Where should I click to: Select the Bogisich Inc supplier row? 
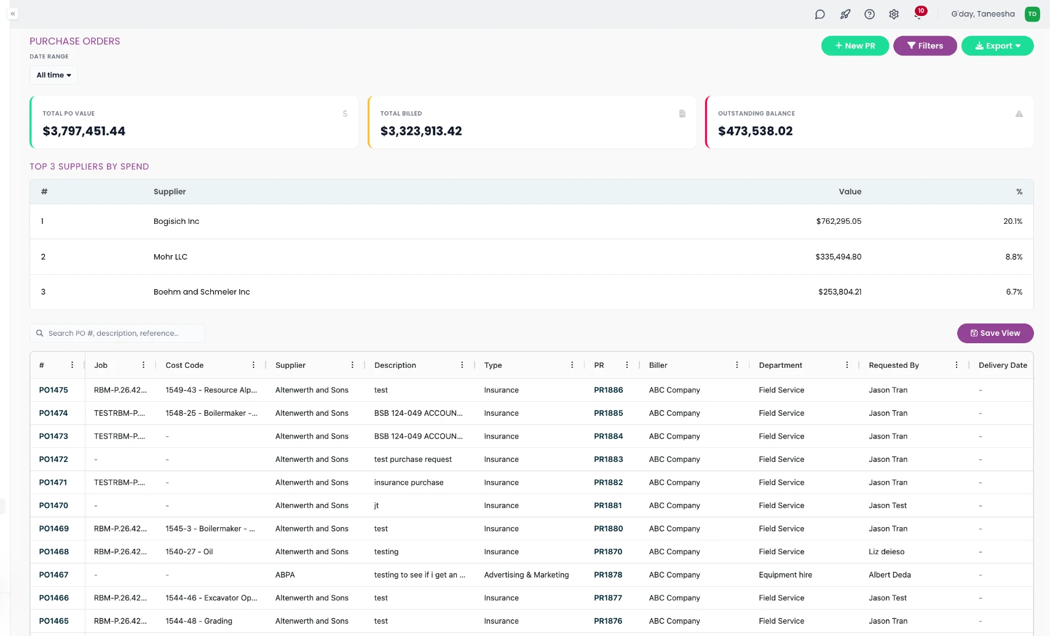click(531, 221)
